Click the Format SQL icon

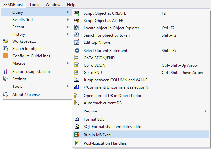point(77,119)
